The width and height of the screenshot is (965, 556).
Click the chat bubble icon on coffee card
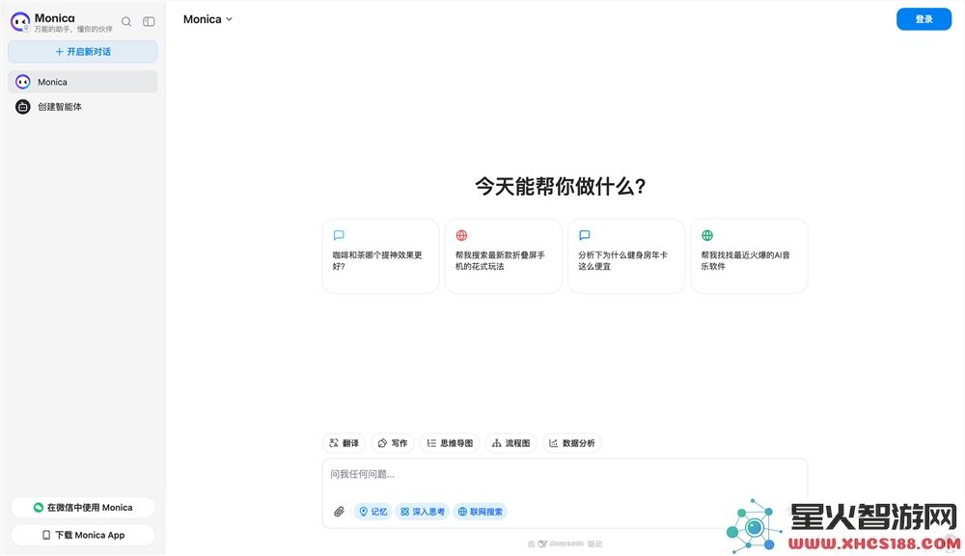click(x=339, y=235)
